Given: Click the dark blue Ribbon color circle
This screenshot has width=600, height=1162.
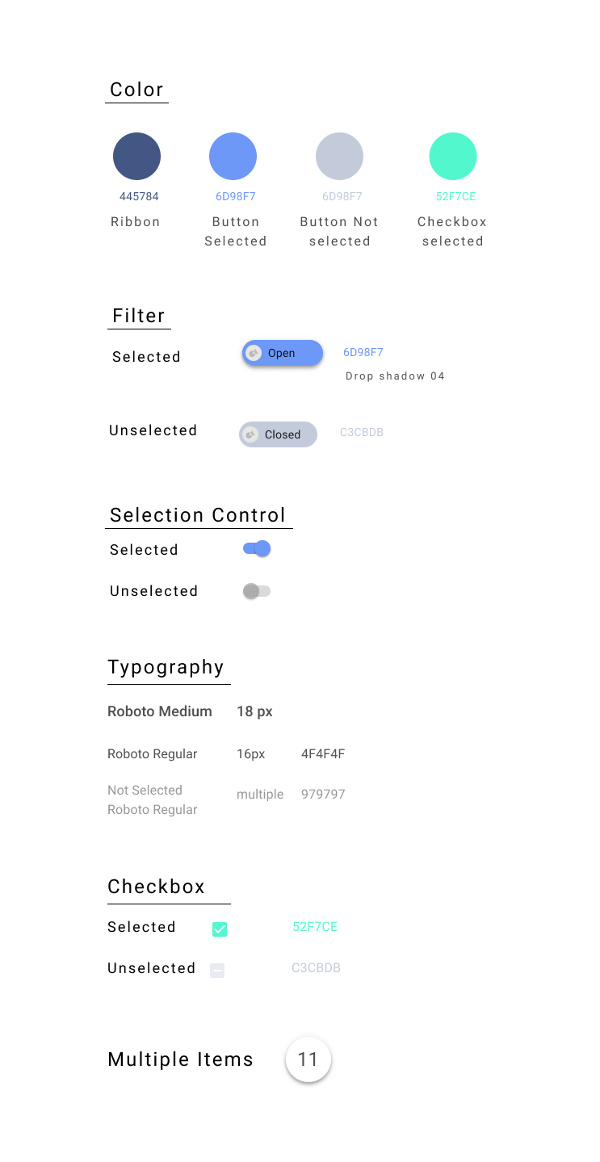Looking at the screenshot, I should click(136, 156).
